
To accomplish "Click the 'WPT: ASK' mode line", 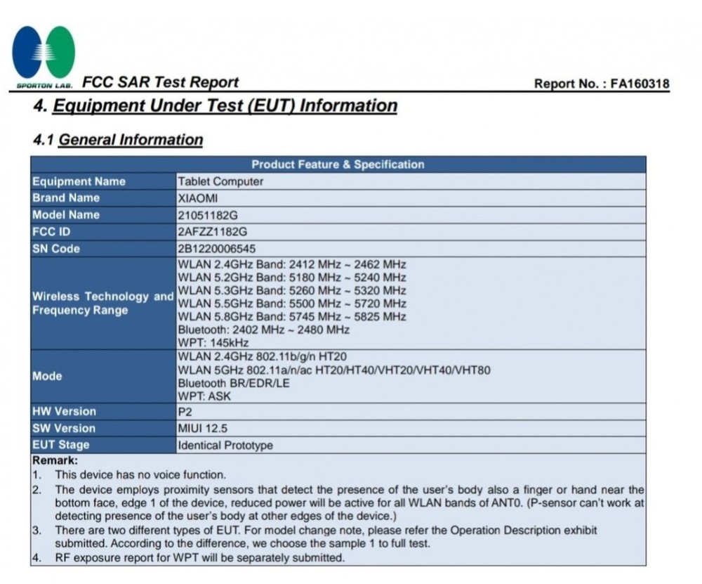I will tap(204, 396).
